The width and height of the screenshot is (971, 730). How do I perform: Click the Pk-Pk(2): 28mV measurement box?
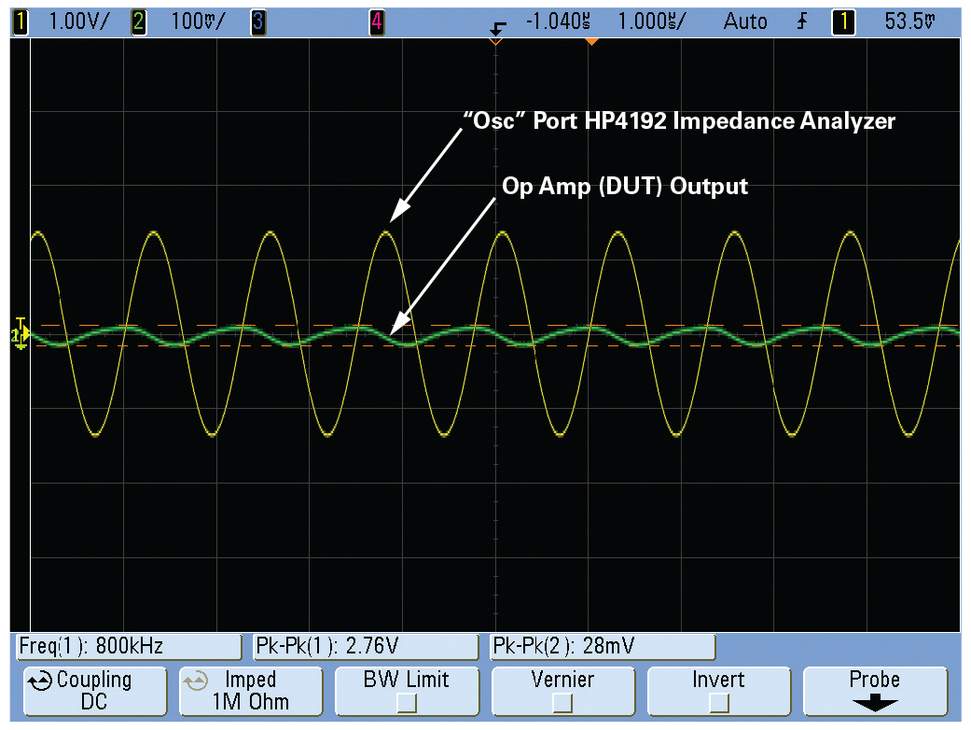603,646
